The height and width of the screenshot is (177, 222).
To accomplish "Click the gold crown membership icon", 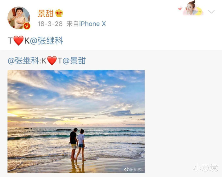I will (x=59, y=13).
